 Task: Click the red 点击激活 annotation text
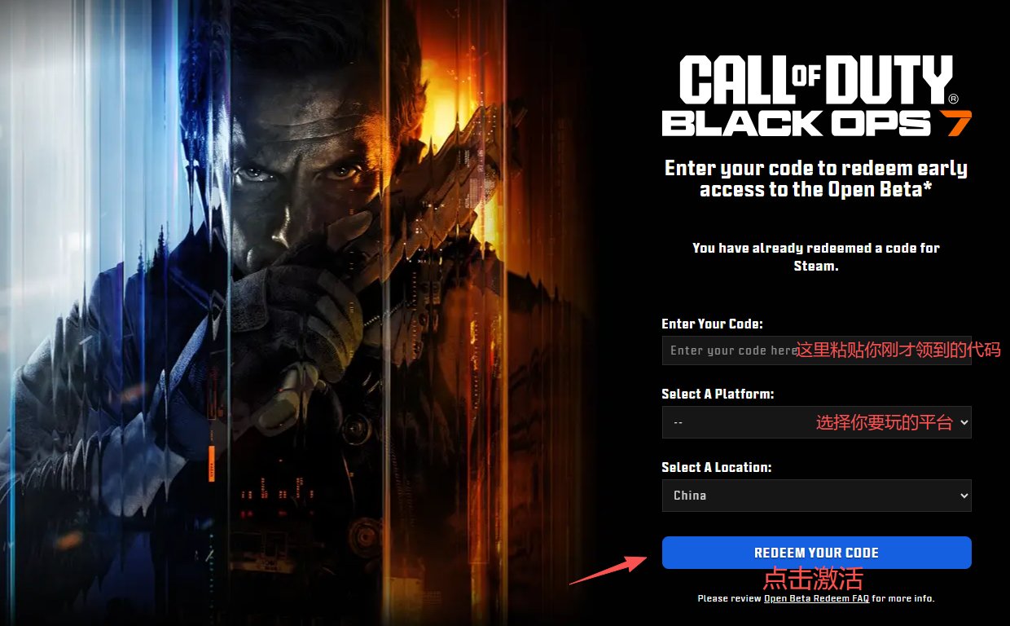pyautogui.click(x=812, y=579)
